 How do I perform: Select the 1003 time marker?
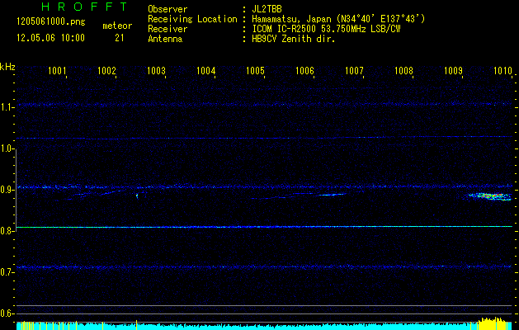156,72
